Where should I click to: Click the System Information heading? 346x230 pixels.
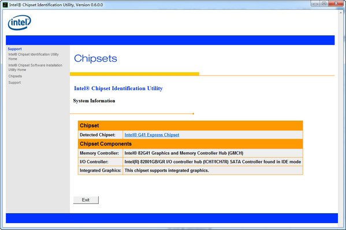click(94, 101)
